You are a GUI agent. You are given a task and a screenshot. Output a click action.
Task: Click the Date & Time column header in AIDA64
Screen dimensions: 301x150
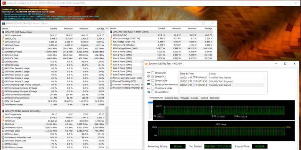pyautogui.click(x=194, y=73)
